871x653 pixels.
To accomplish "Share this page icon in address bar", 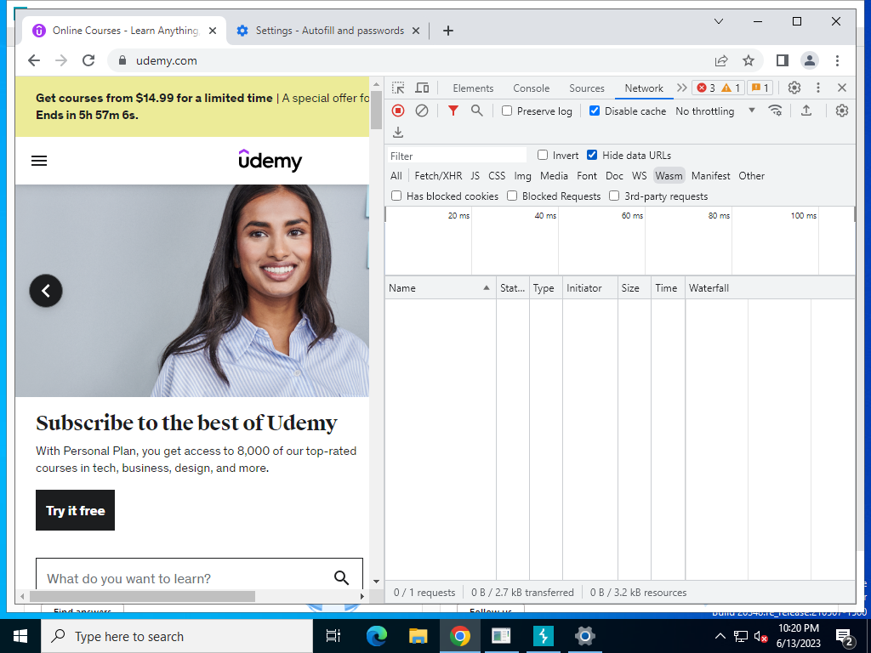I will coord(721,60).
